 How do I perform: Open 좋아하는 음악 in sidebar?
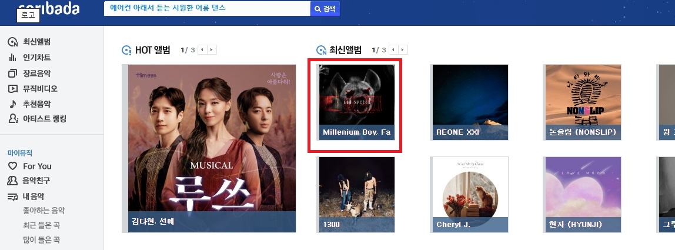(44, 211)
